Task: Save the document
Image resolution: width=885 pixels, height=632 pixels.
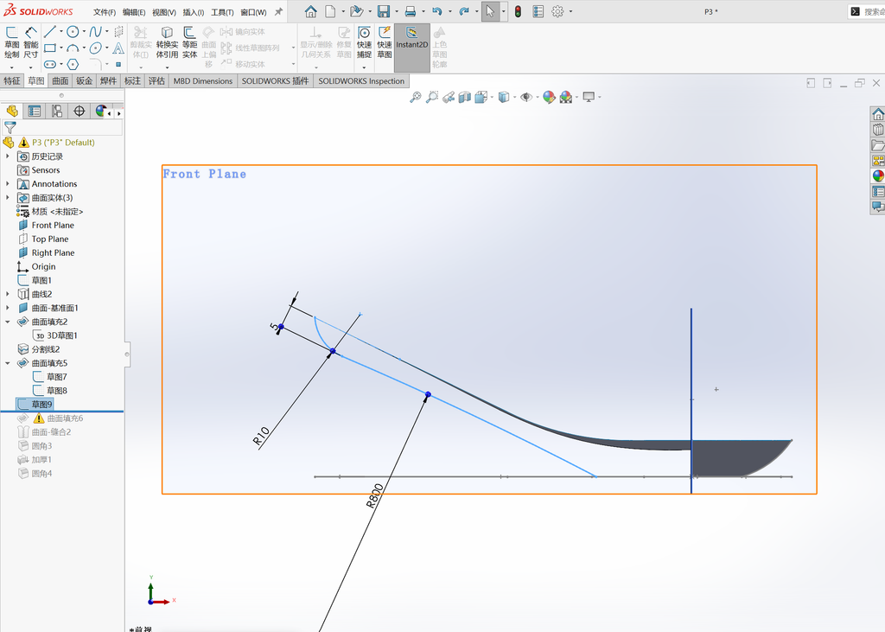Action: (384, 11)
